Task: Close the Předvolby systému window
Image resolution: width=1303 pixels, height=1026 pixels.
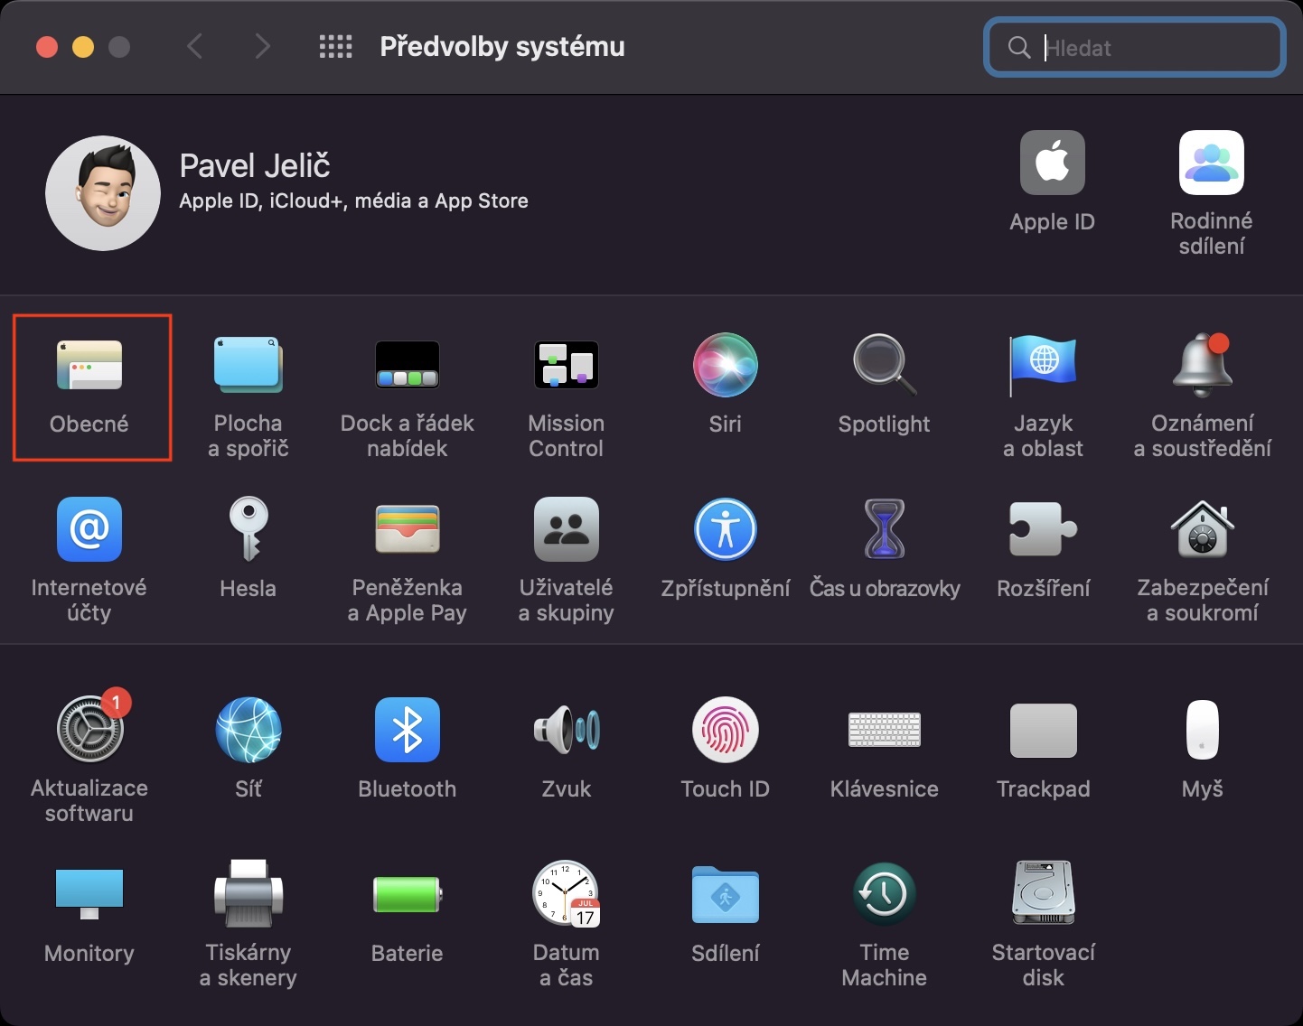Action: pos(47,47)
